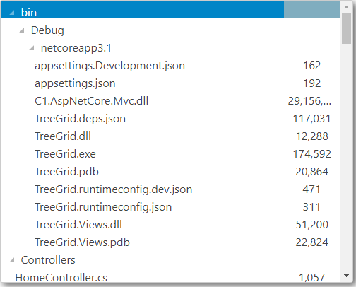Select TreeGrid.dll file row
The image size is (356, 287).
[170, 136]
